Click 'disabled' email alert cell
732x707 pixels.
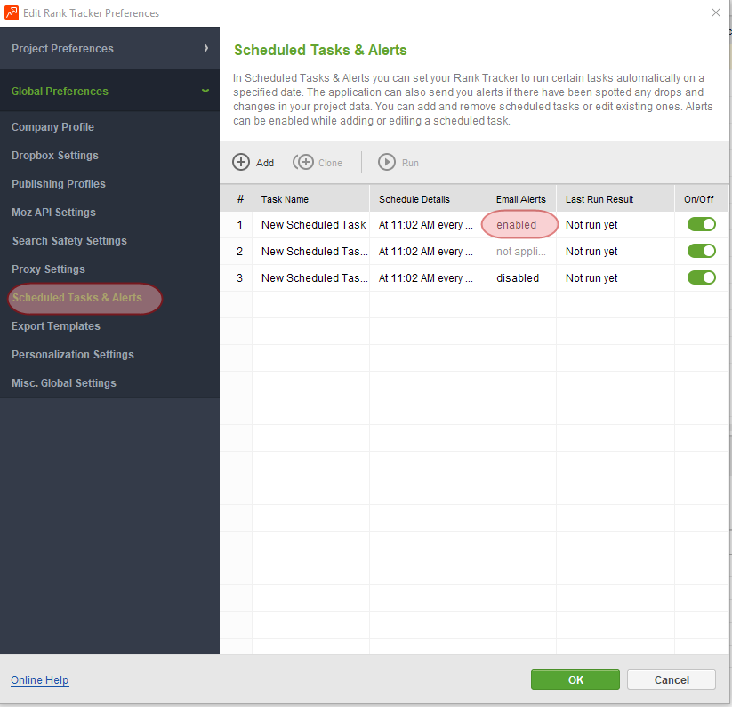[x=521, y=277]
